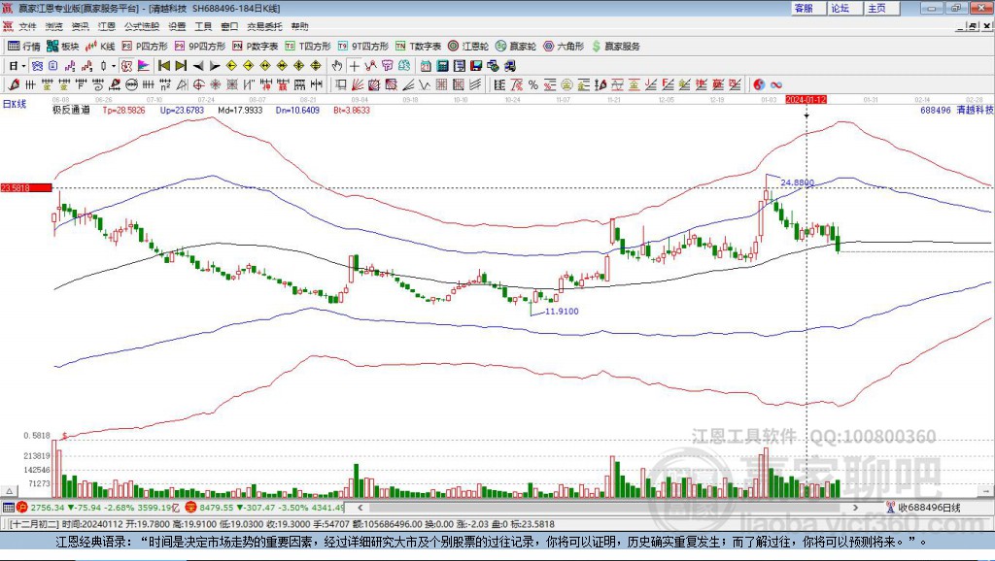The height and width of the screenshot is (561, 995).
Task: Open the 公式选股 menu
Action: tap(142, 26)
